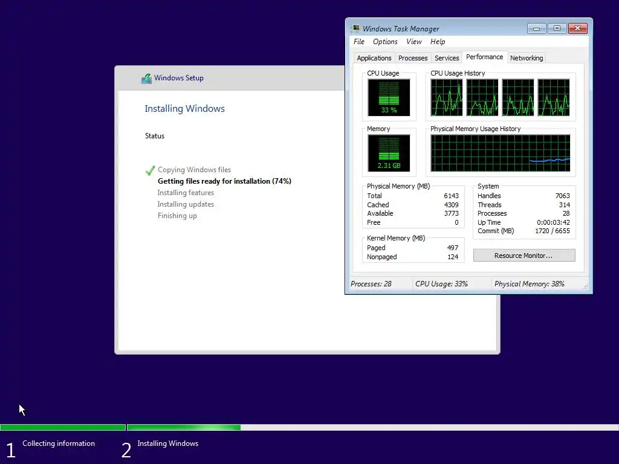619x464 pixels.
Task: Click the Threads value 314
Action: 564,205
